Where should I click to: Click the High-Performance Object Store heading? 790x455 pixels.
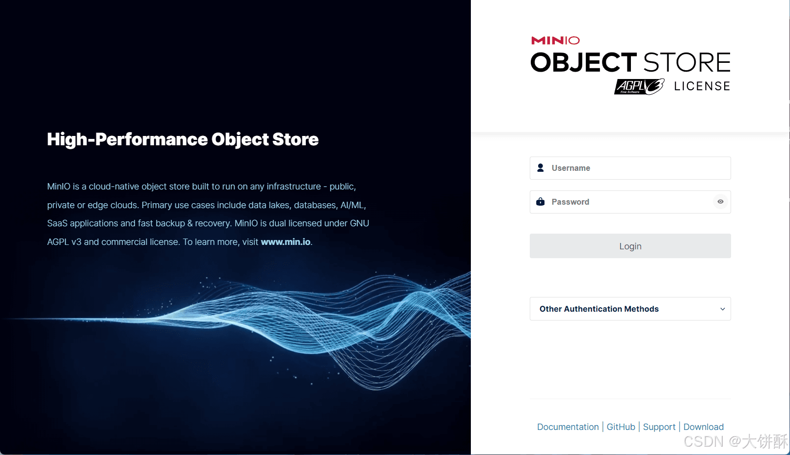(183, 139)
